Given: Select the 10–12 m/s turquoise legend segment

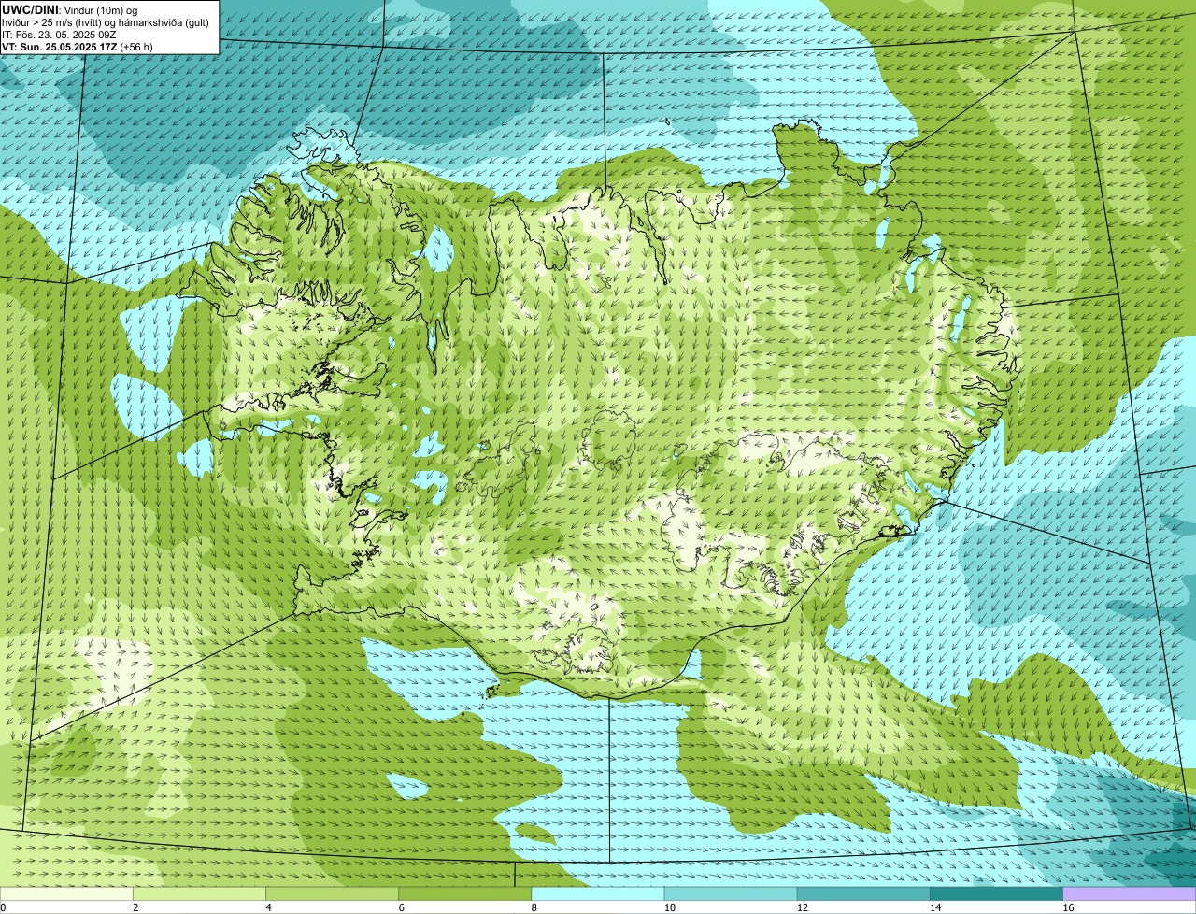Looking at the screenshot, I should [731, 894].
